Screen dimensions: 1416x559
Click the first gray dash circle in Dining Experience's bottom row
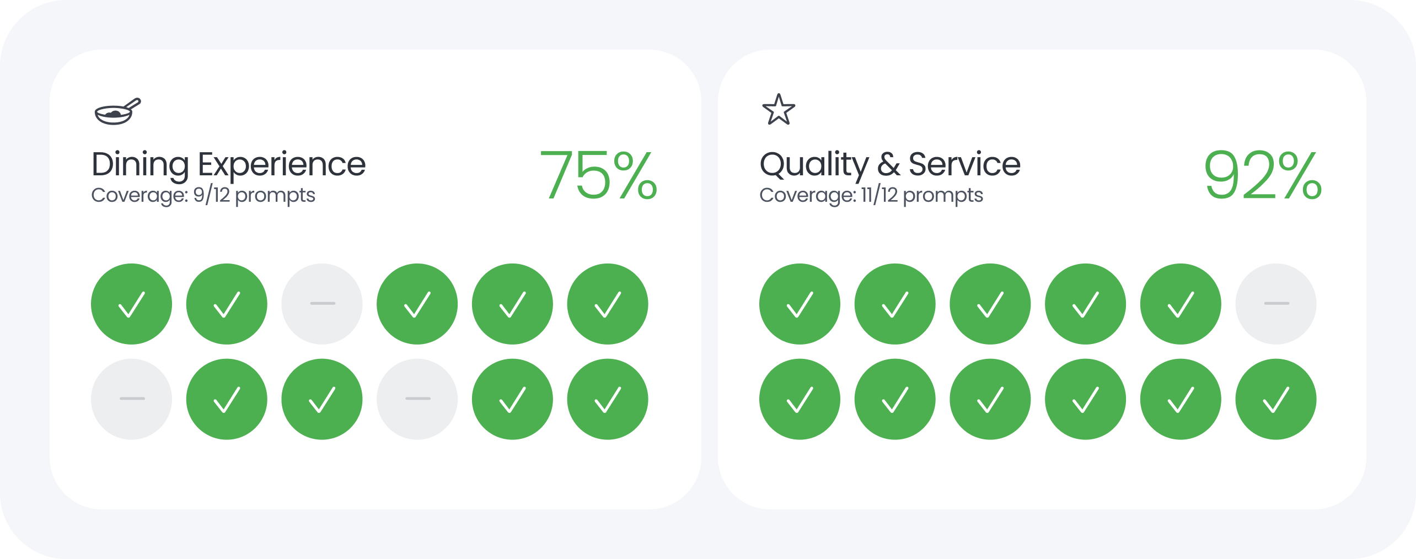tap(131, 399)
